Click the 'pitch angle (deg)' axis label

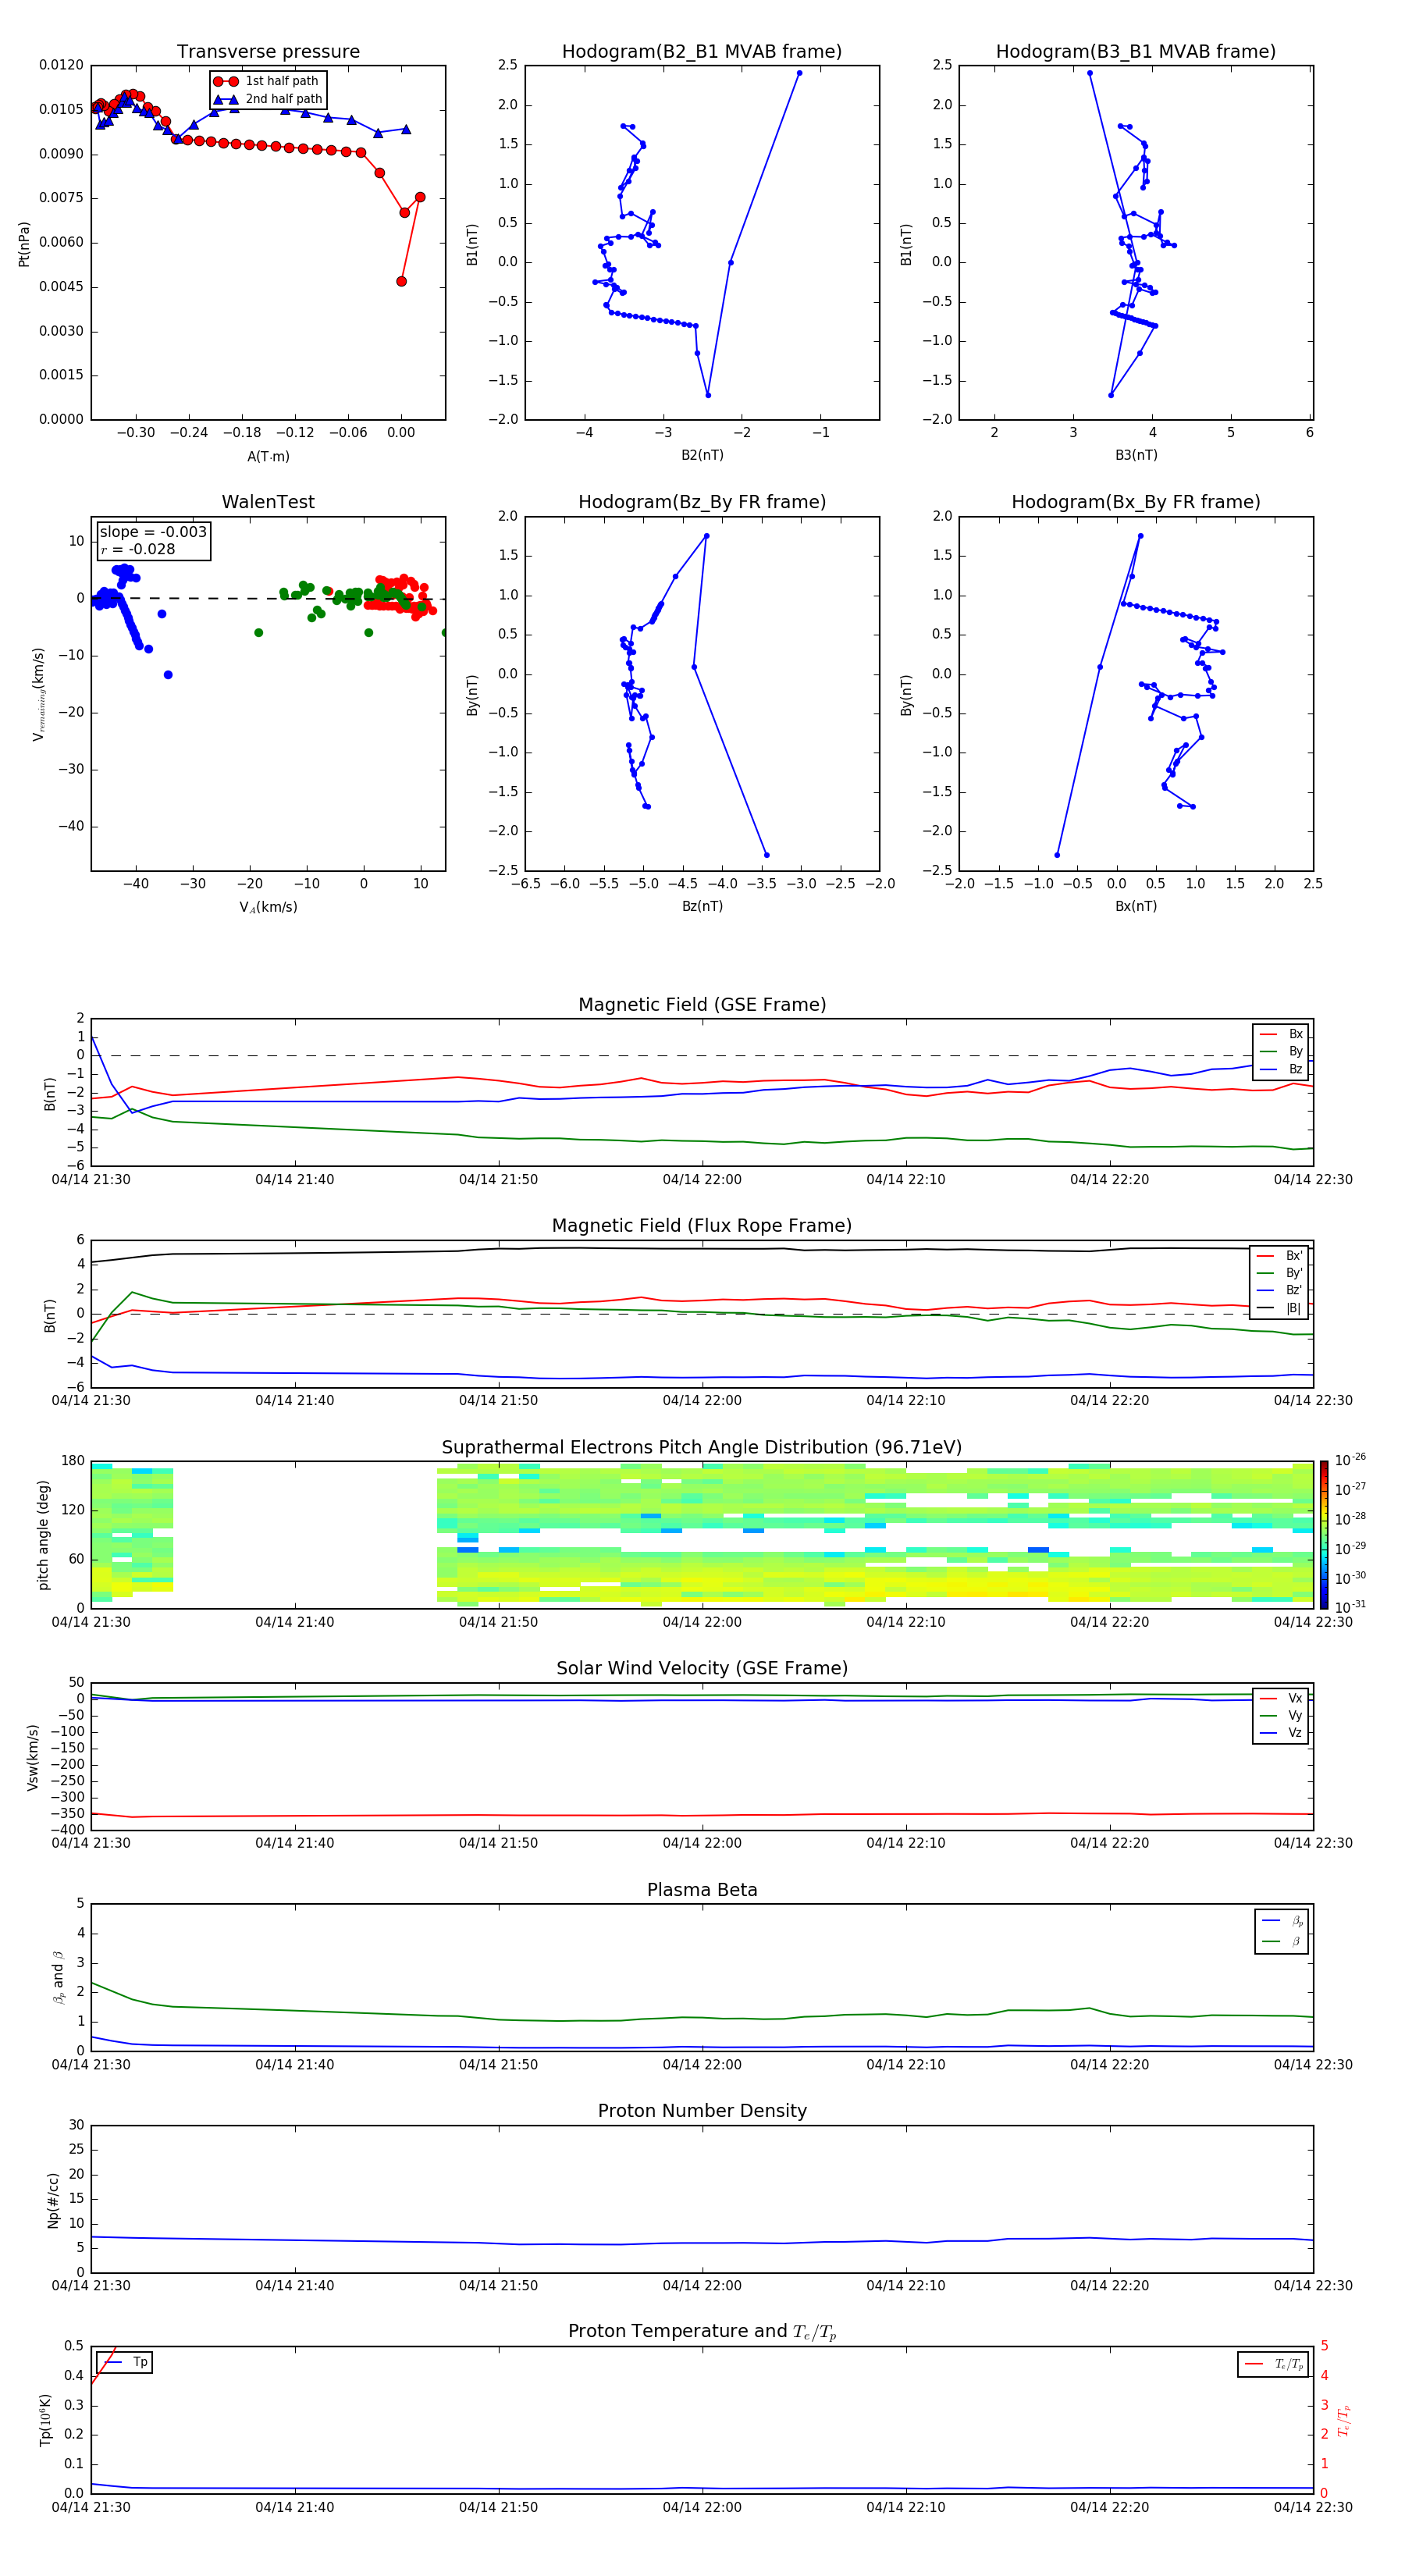point(43,1534)
